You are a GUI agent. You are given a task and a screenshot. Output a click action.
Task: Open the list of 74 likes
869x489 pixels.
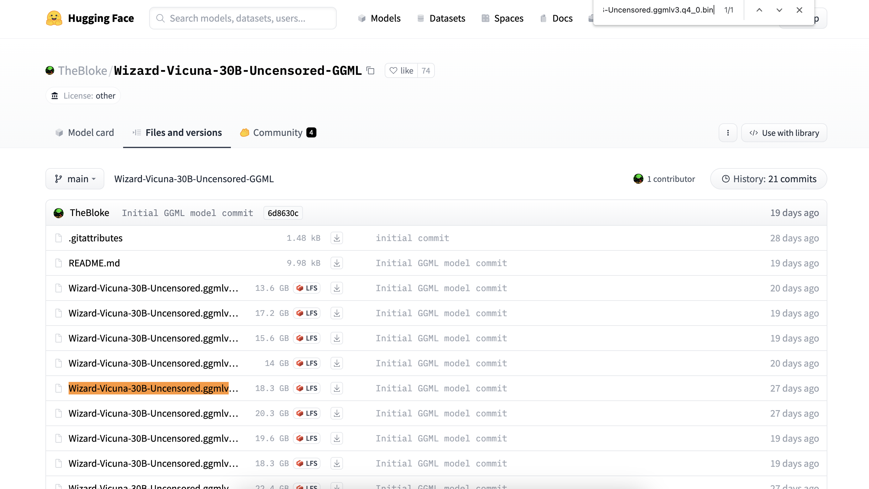click(426, 70)
